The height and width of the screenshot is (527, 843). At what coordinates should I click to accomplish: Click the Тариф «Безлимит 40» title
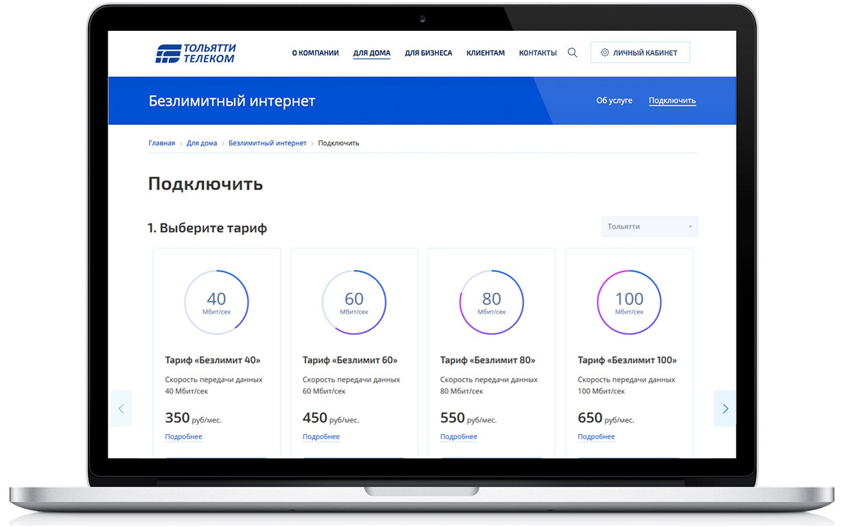(213, 360)
